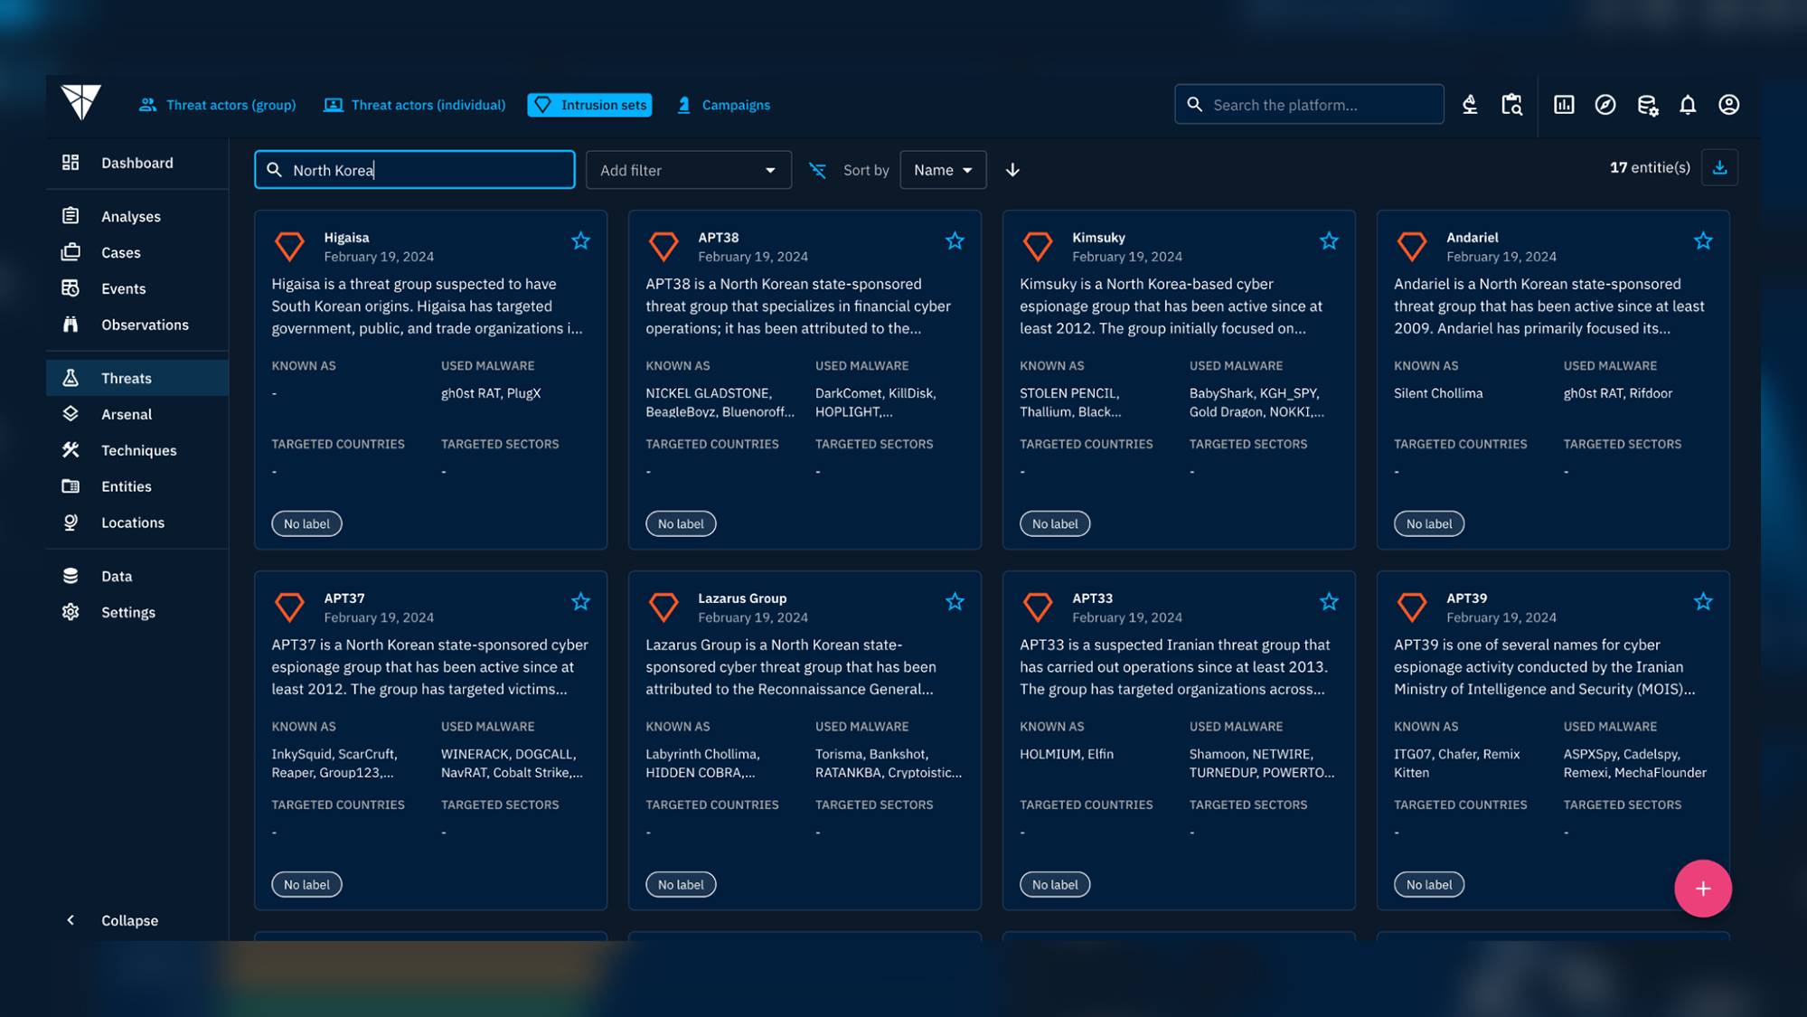Open the APT37 card title

pyautogui.click(x=344, y=598)
